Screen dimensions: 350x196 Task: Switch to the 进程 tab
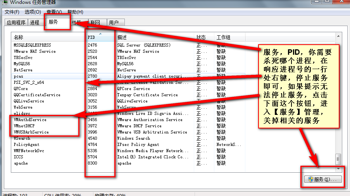(34, 23)
